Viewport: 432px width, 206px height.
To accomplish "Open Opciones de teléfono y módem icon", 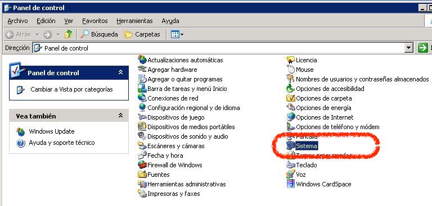I will click(x=291, y=126).
